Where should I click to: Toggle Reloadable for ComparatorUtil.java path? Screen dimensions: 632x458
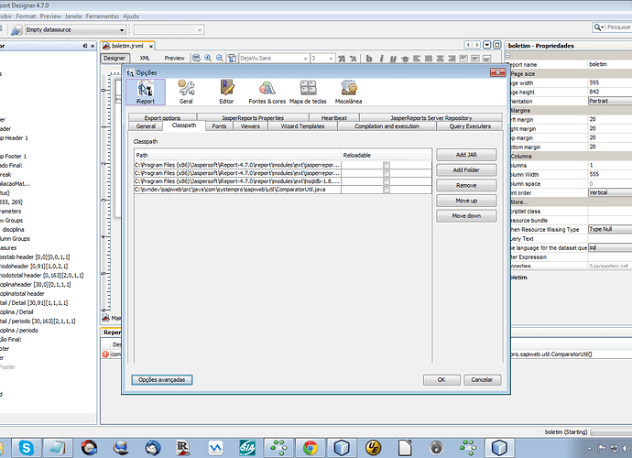click(387, 189)
